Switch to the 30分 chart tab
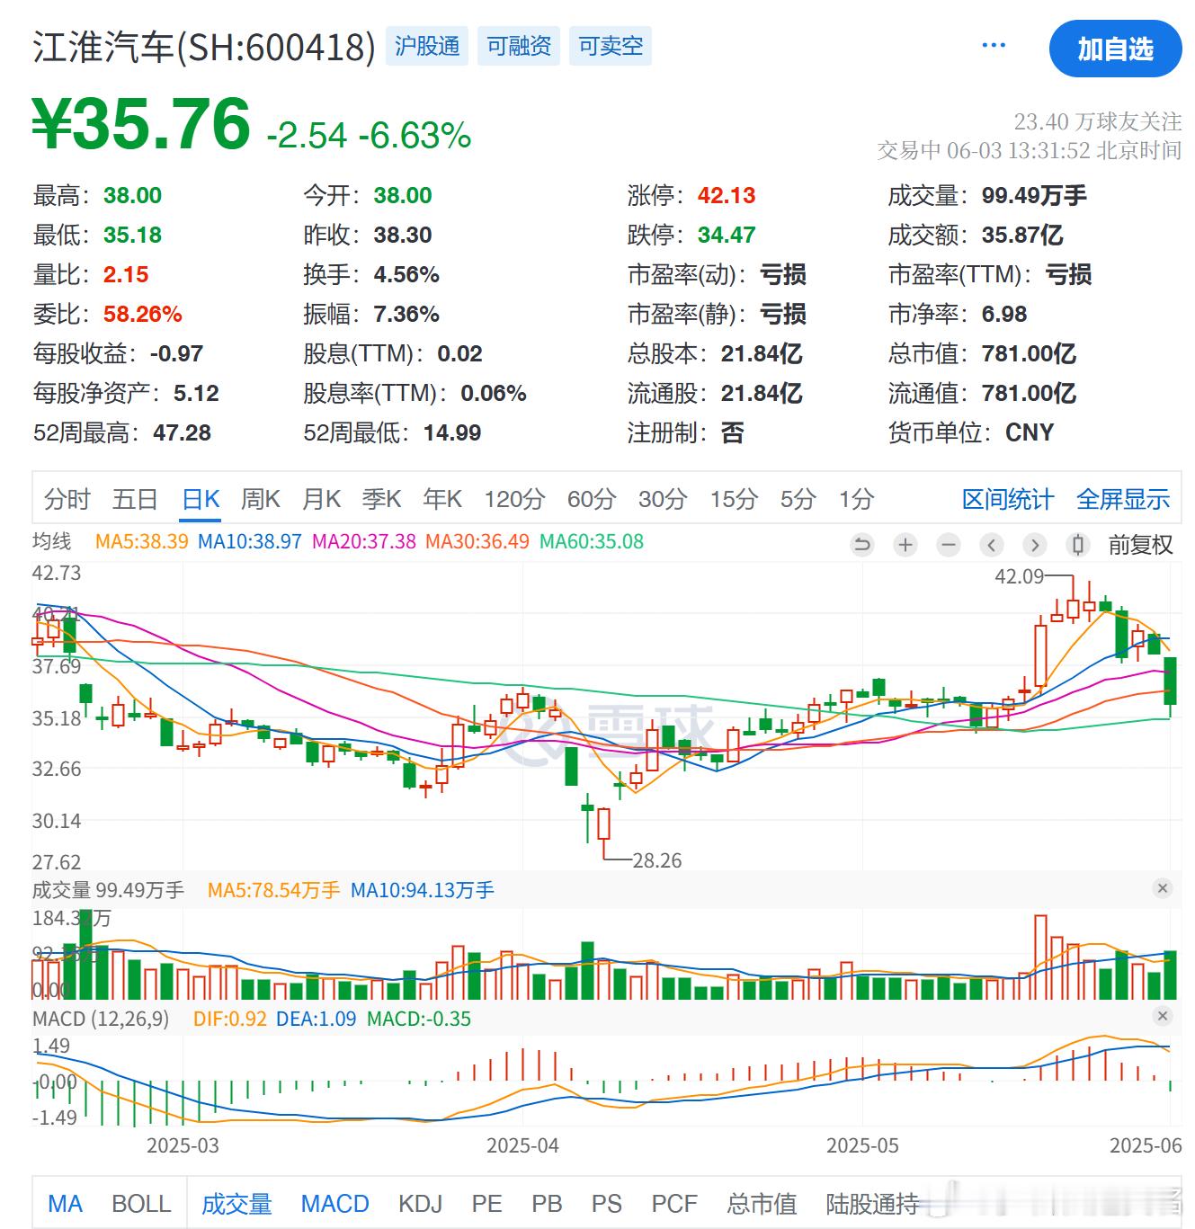Viewport: 1195px width, 1229px height. (x=663, y=499)
